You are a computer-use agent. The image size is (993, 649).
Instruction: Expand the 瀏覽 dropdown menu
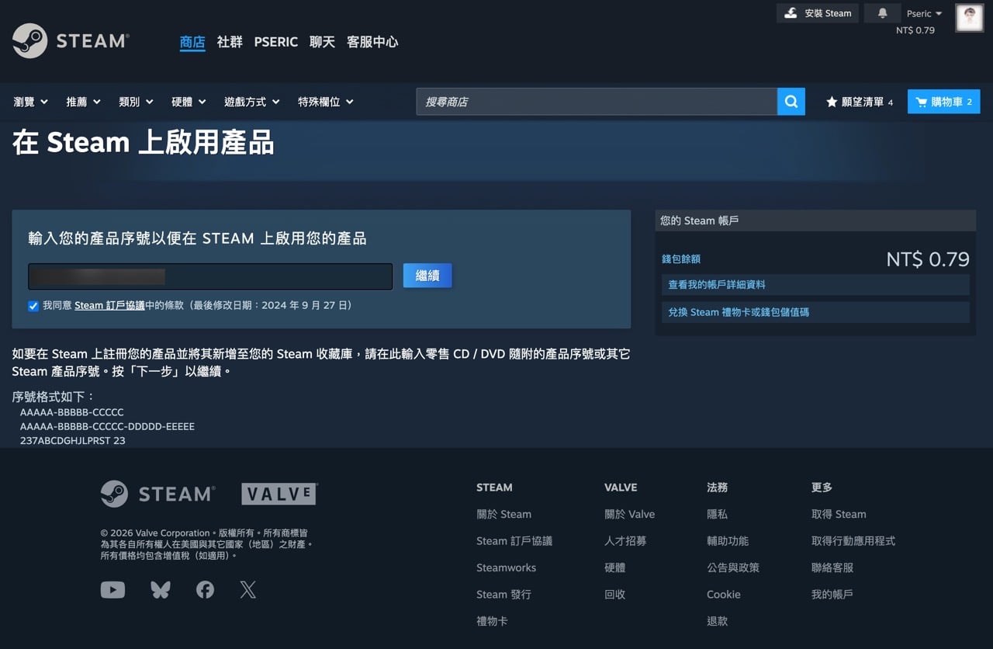pos(31,102)
